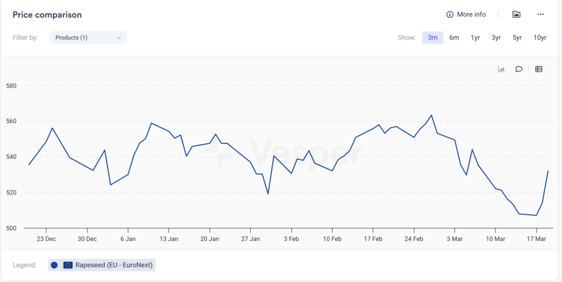
Task: Click the More info circle icon
Action: pos(450,15)
